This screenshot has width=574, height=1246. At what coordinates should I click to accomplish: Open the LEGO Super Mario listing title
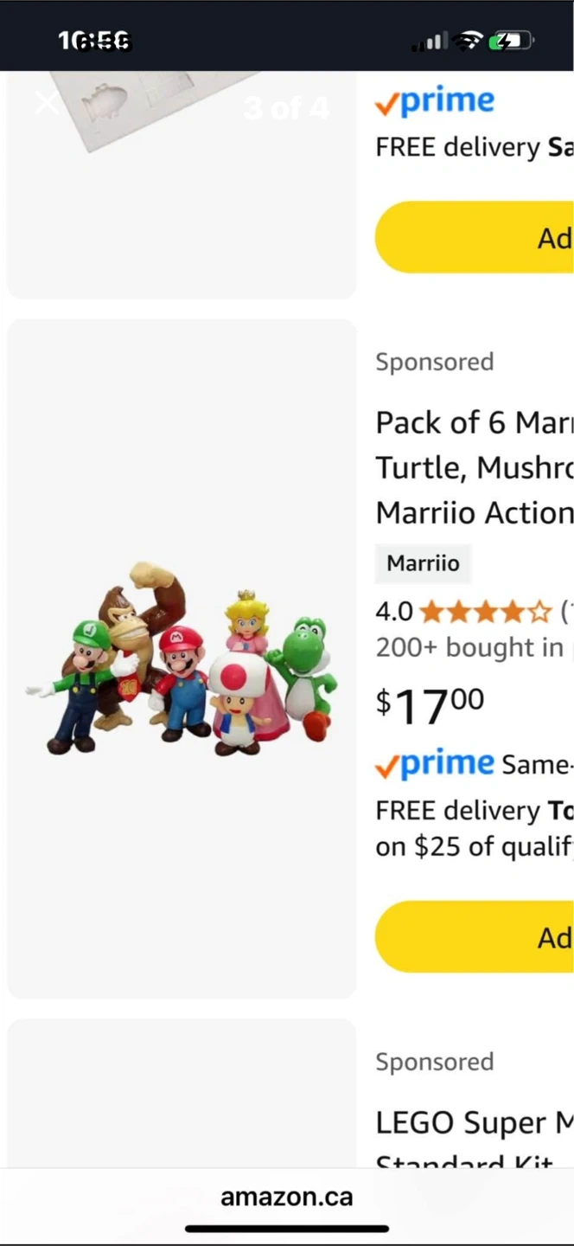[475, 1125]
